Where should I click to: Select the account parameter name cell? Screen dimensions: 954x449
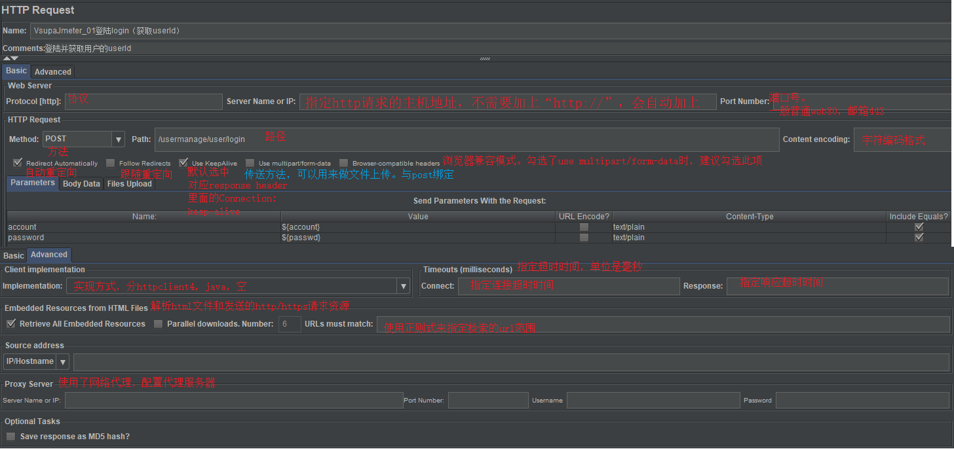[x=144, y=227]
